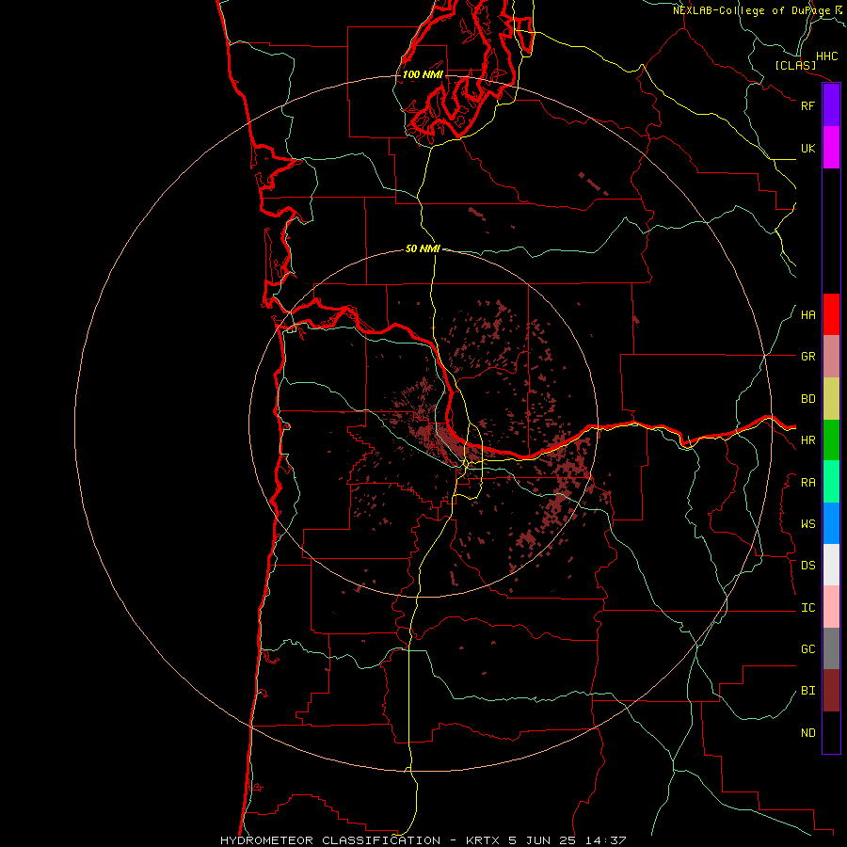Click the BI brown legend swatch

(831, 691)
